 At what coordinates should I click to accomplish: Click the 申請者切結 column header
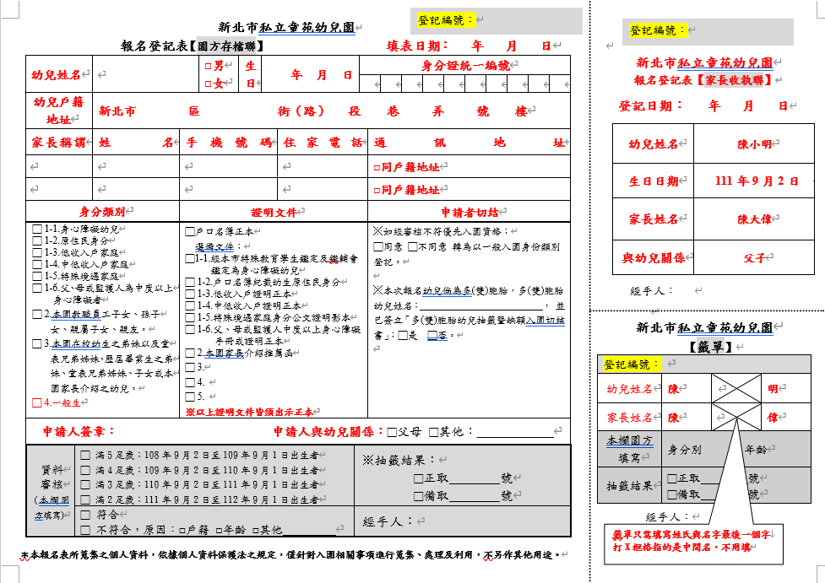coord(469,213)
